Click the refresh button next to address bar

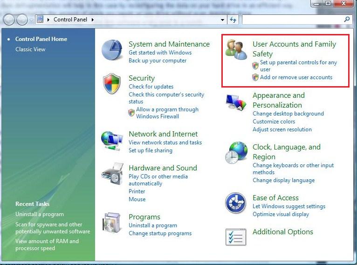click(x=233, y=20)
